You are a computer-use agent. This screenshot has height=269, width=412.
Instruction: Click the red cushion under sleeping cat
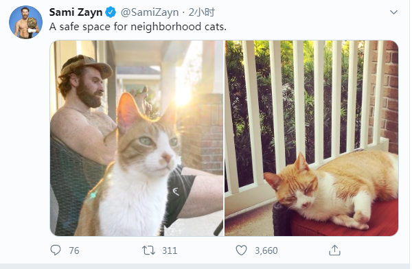[x=341, y=224]
